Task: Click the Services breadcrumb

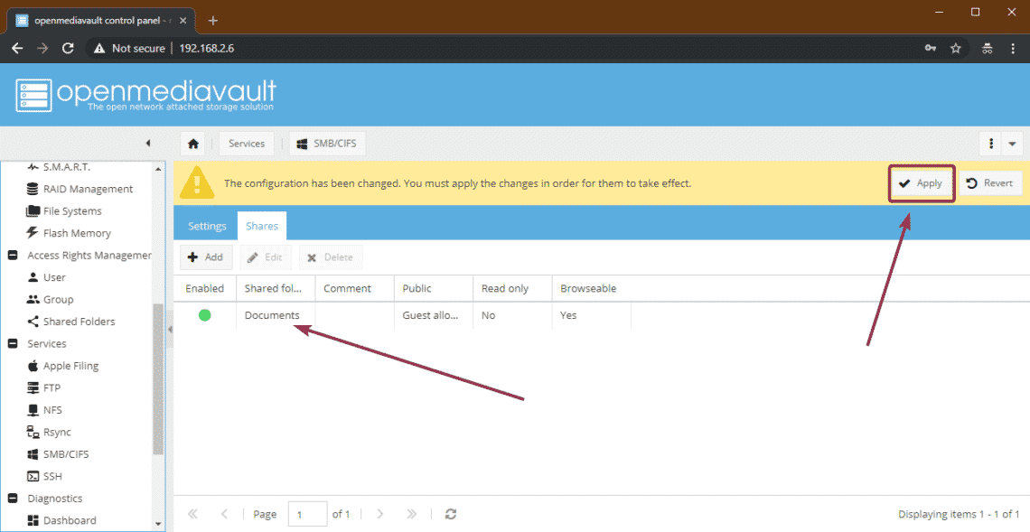Action: [x=247, y=144]
